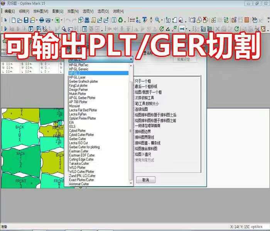Toggle the 最后一个框移纸 option

(146, 87)
